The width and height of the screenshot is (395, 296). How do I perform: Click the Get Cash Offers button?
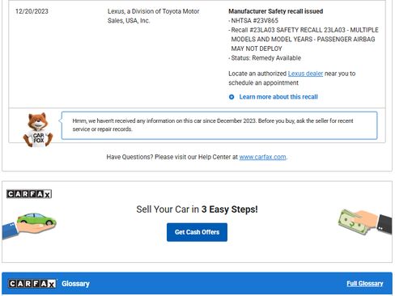click(197, 232)
